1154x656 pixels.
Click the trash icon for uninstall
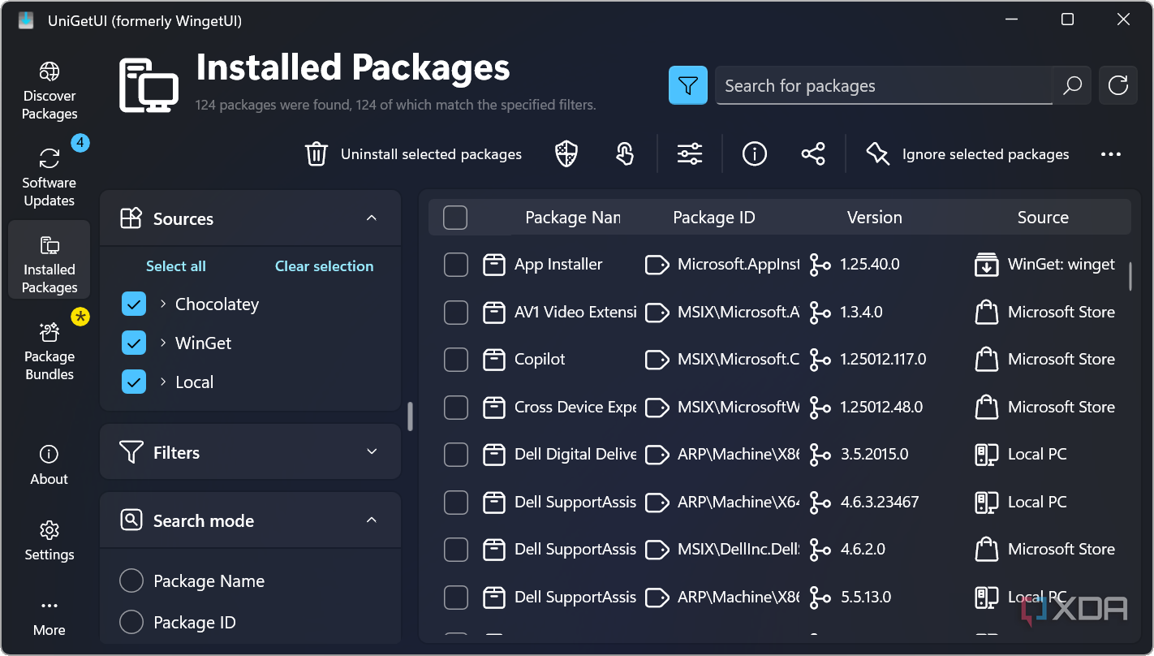tap(316, 153)
